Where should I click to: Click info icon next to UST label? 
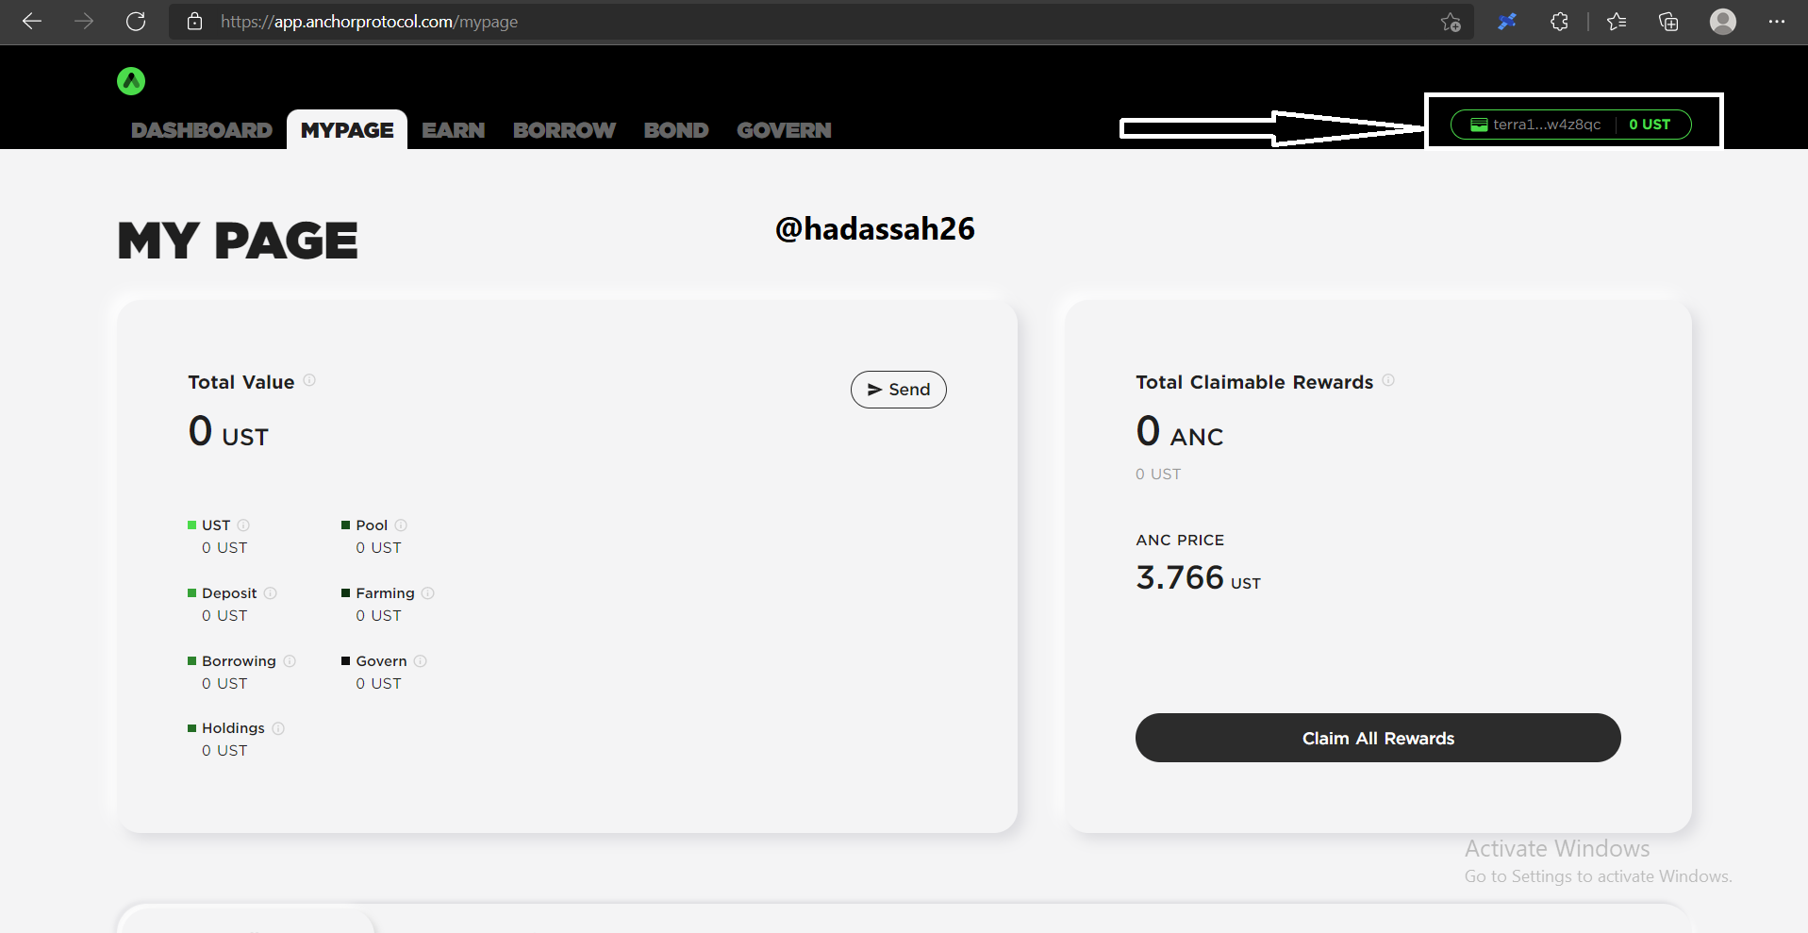(x=243, y=525)
